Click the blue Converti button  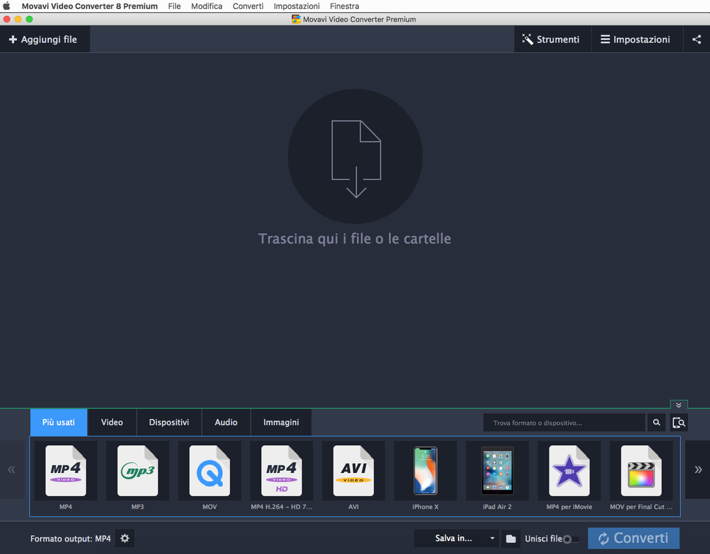633,538
